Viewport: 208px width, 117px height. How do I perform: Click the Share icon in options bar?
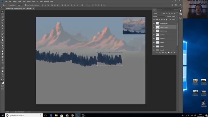pos(181,5)
